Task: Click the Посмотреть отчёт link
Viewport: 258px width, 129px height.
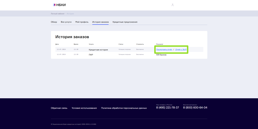Action: [164, 50]
